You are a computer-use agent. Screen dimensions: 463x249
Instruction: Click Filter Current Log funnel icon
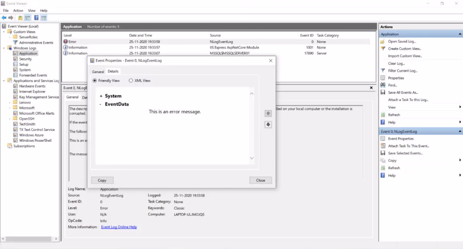coord(383,71)
